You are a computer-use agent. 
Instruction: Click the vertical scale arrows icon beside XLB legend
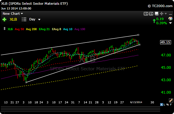click(4, 29)
